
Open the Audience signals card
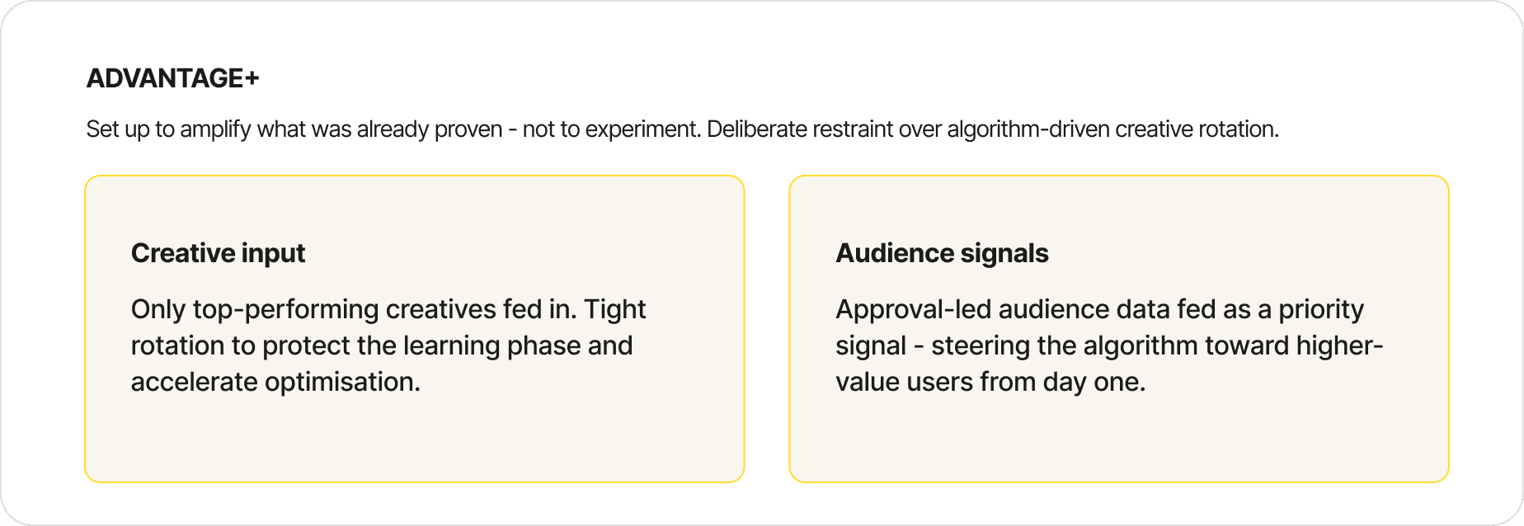[1119, 329]
